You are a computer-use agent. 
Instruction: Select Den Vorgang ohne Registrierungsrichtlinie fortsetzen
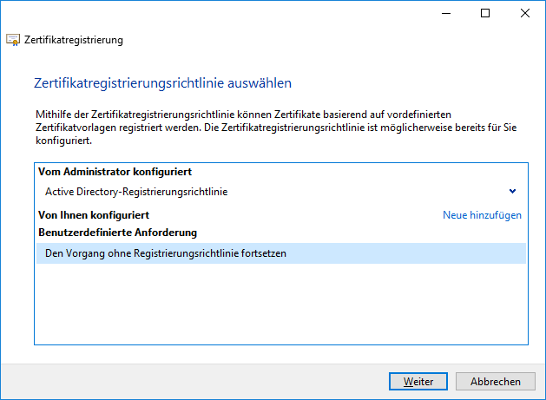[x=281, y=253]
